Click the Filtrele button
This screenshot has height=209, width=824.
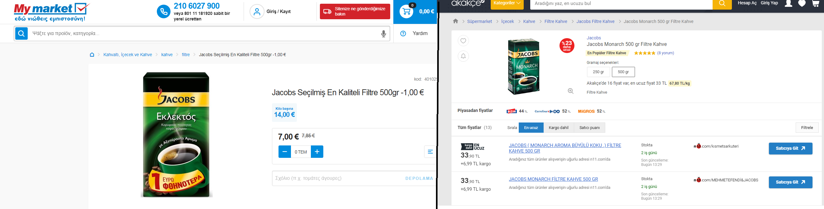tap(807, 127)
